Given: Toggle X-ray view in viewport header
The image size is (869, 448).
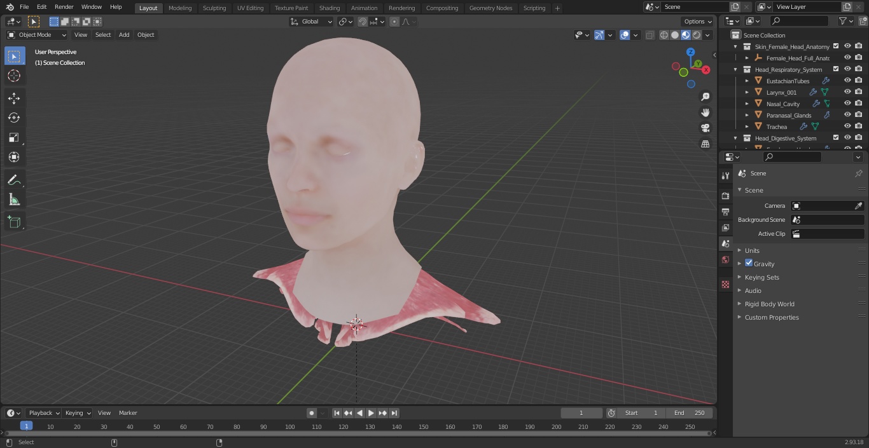Looking at the screenshot, I should pyautogui.click(x=650, y=35).
